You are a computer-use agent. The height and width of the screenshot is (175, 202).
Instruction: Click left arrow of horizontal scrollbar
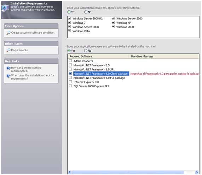click(x=69, y=172)
